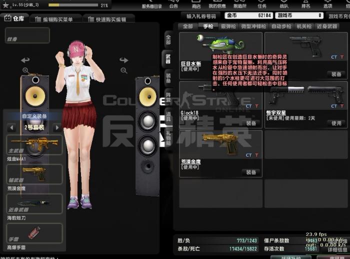Select the 近身武器 melee tab
The image size is (350, 259).
coord(327,26)
